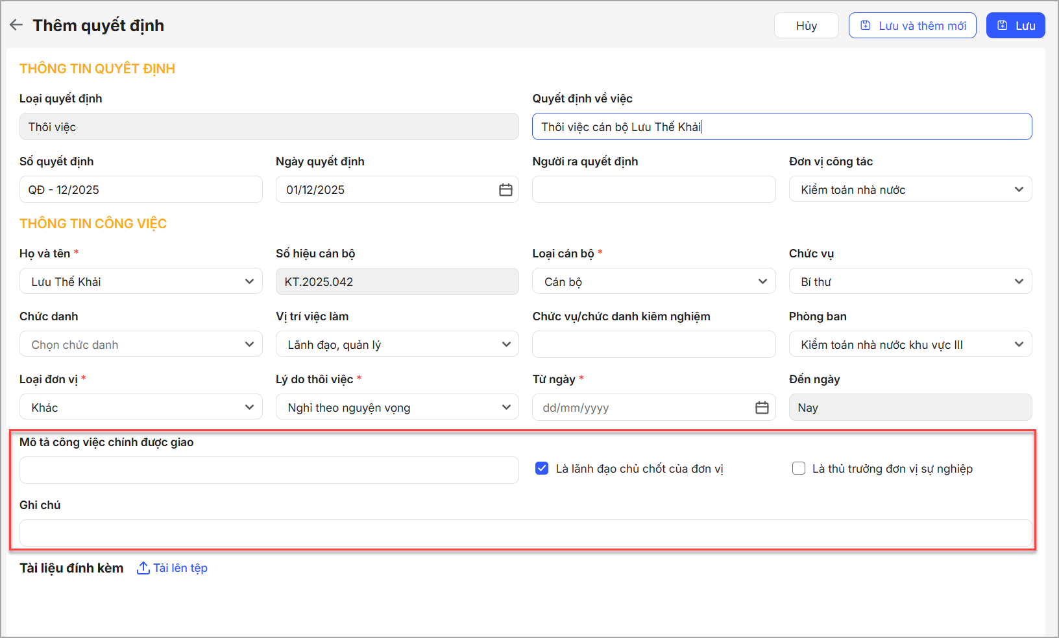Viewport: 1059px width, 638px height.
Task: Focus the Người ra quyết định field
Action: click(x=653, y=190)
